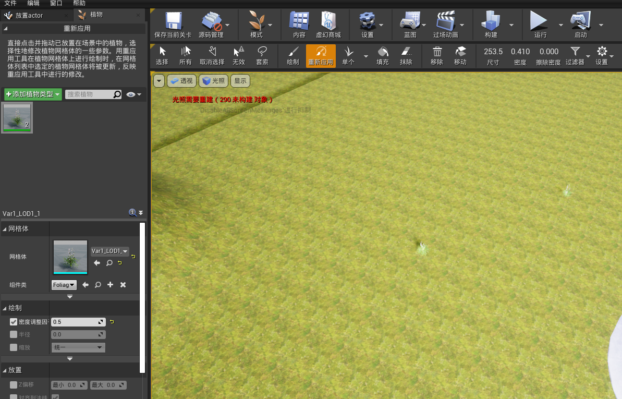
Task: Switch to the Foliage (植物) tab
Action: coord(109,15)
